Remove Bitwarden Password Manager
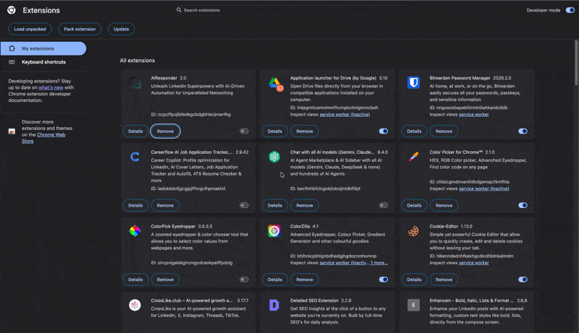 click(x=444, y=131)
